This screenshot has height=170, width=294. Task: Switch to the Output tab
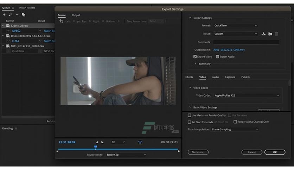point(76,15)
